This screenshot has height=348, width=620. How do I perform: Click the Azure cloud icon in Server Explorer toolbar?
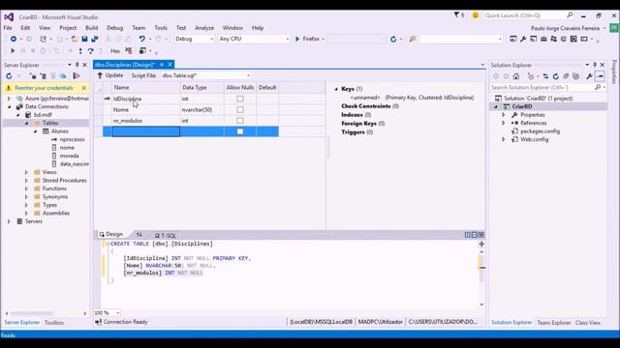(x=63, y=75)
